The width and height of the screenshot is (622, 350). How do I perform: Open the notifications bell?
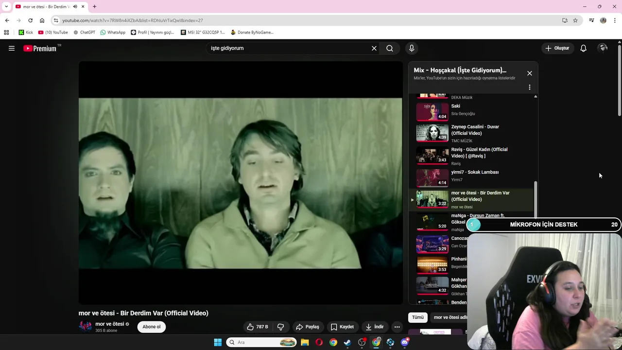[583, 48]
